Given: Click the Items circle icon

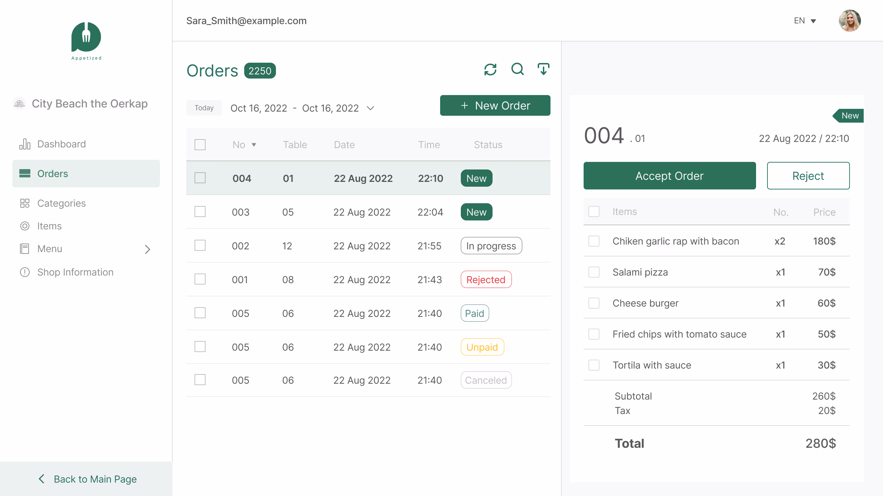Looking at the screenshot, I should click(25, 226).
